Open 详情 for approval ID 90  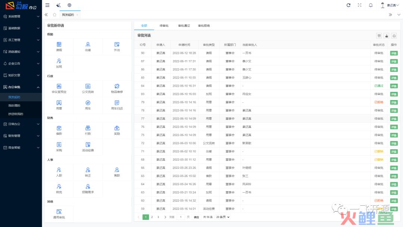(x=394, y=53)
